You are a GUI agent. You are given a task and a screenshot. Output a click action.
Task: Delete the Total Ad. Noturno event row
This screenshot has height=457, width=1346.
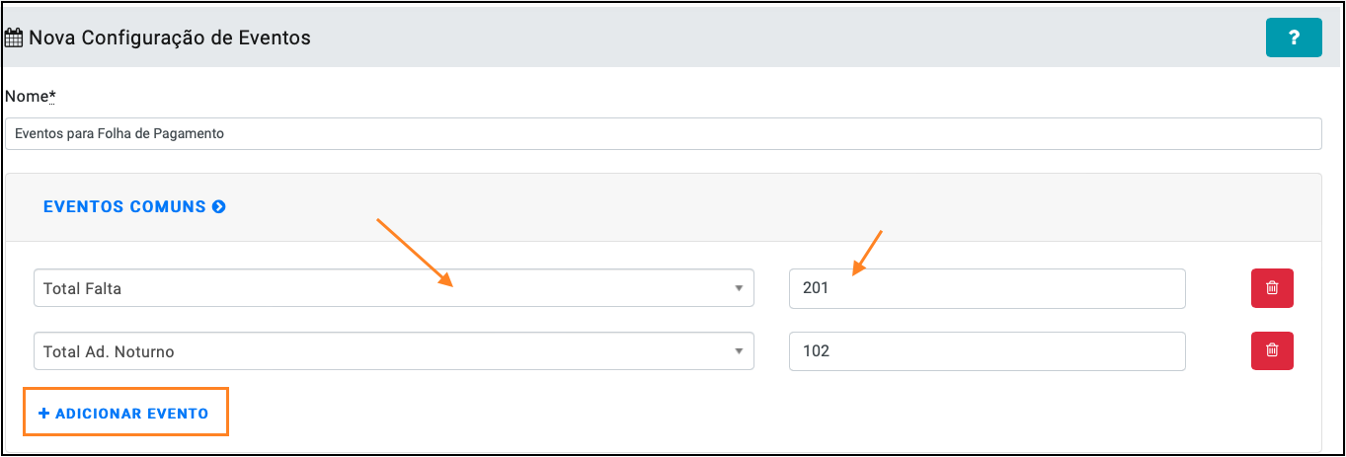[x=1272, y=350]
